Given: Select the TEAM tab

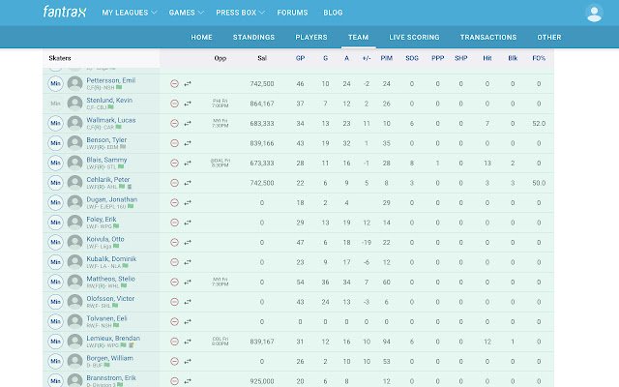Looking at the screenshot, I should click(358, 37).
